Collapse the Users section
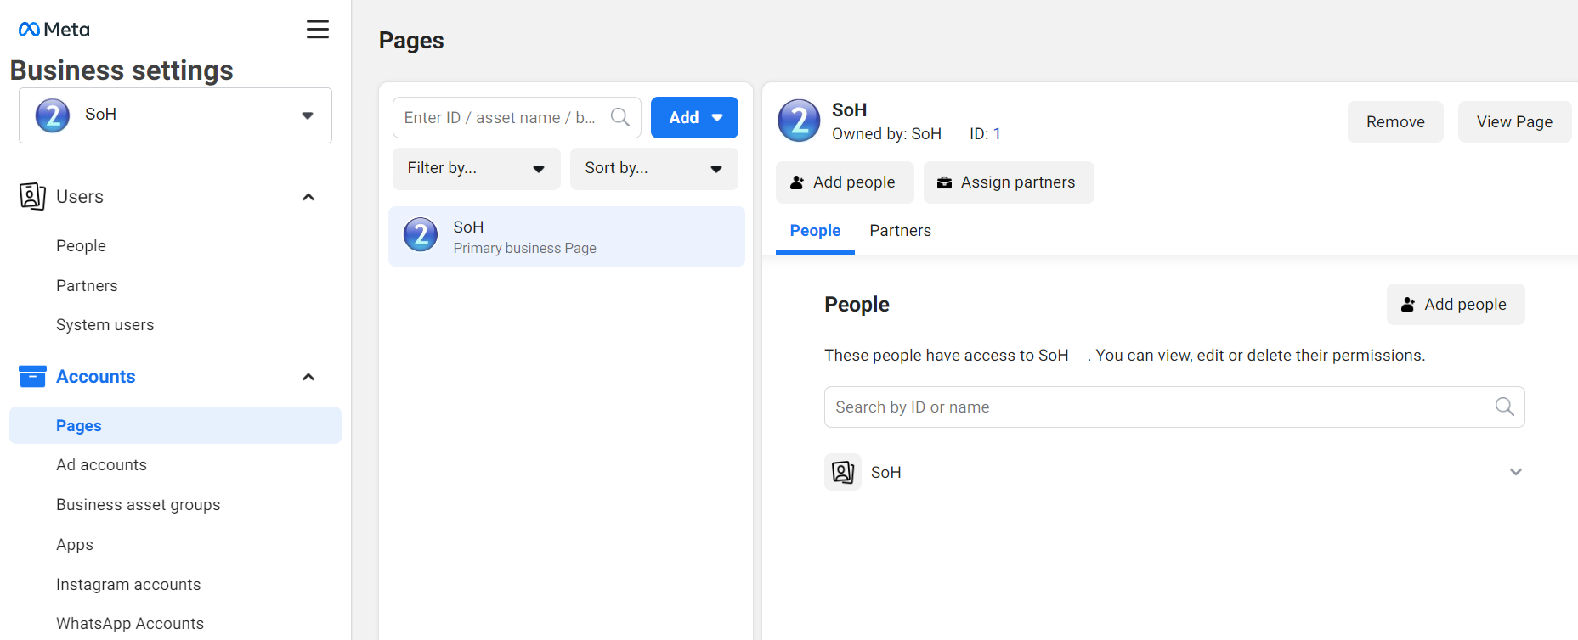 (x=308, y=197)
